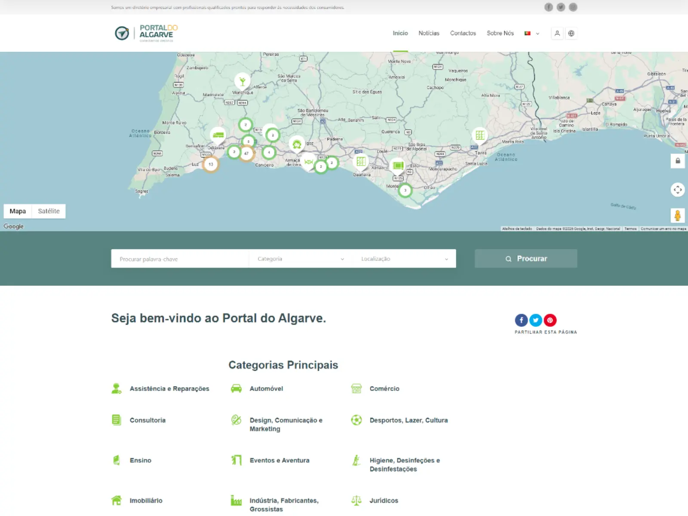688x516 pixels.
Task: Click the Procurar search button
Action: point(526,258)
